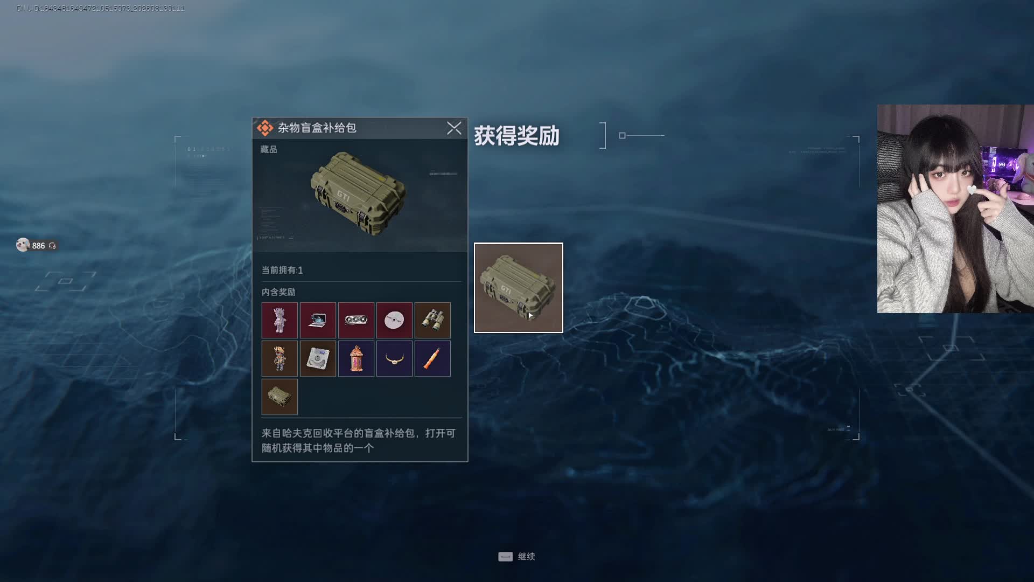Click the purple lantern reward item

coord(356,358)
